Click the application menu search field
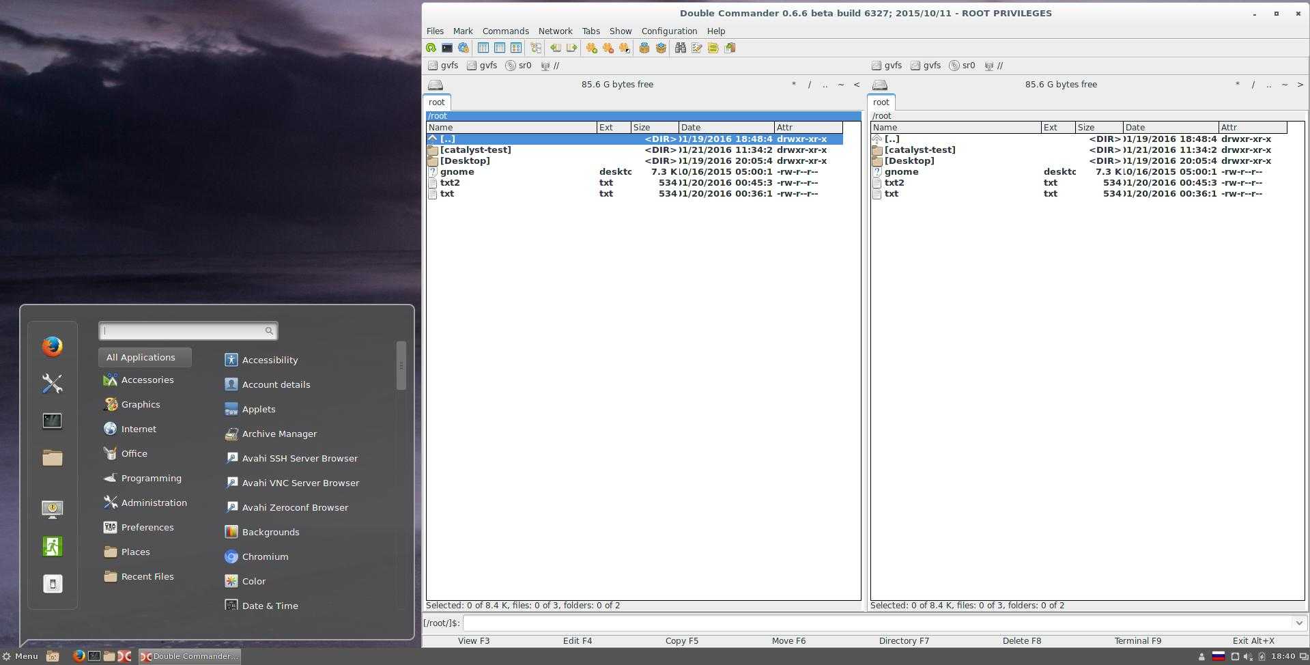The image size is (1310, 665). click(183, 331)
